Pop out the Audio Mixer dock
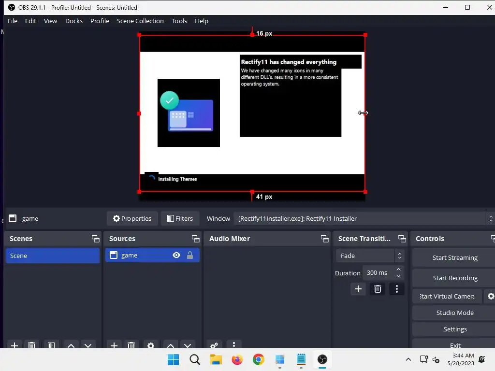This screenshot has height=371, width=495. point(324,239)
